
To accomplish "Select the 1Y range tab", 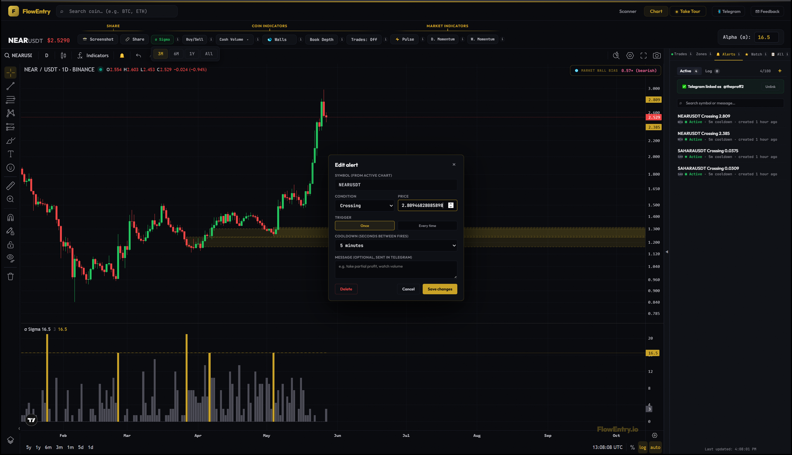I will pos(192,54).
